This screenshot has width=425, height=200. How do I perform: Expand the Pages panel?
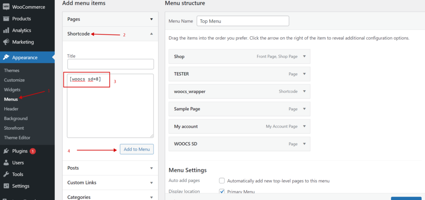[151, 19]
